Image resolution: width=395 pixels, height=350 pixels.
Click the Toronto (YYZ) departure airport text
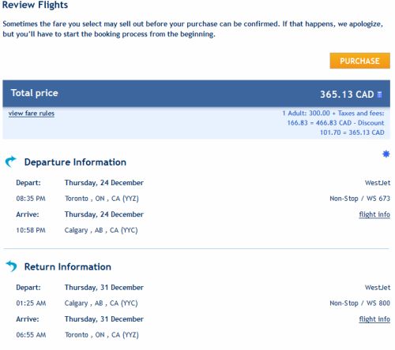pos(102,199)
